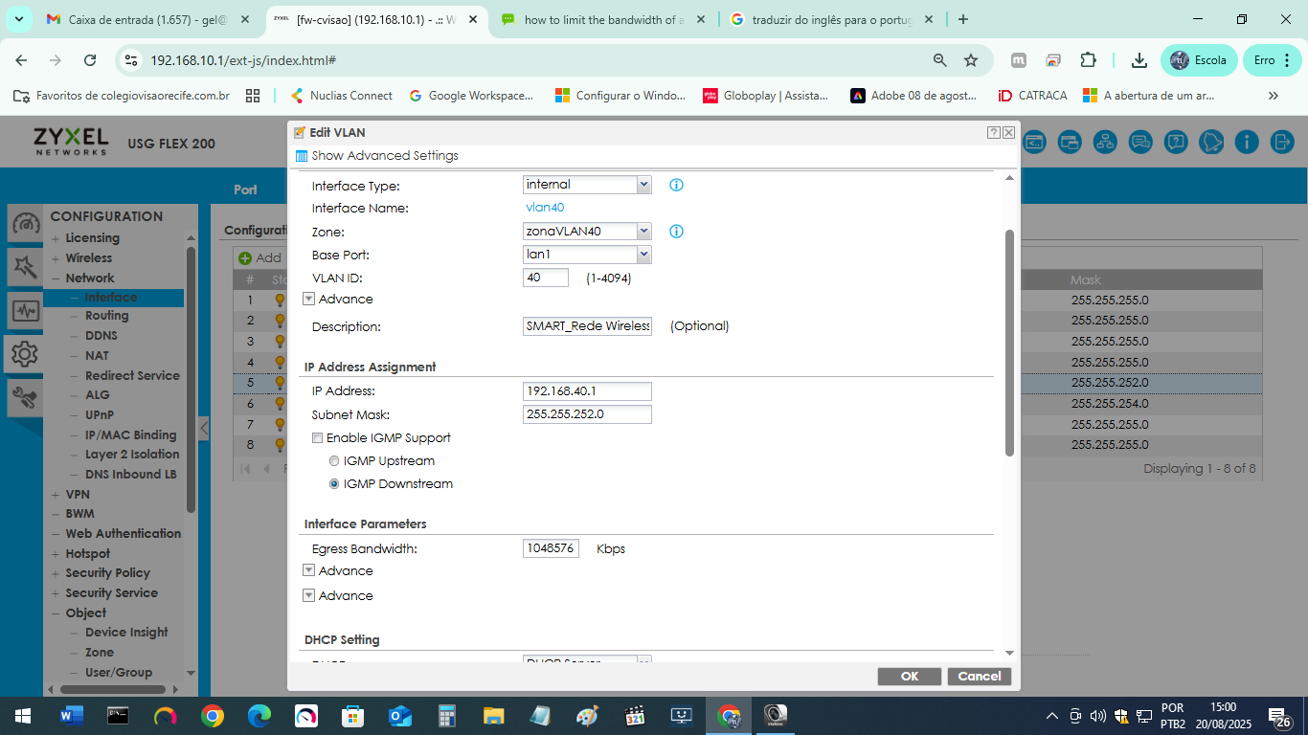Click the Subnet Mask field
Screen dimensions: 1308x735
(587, 414)
